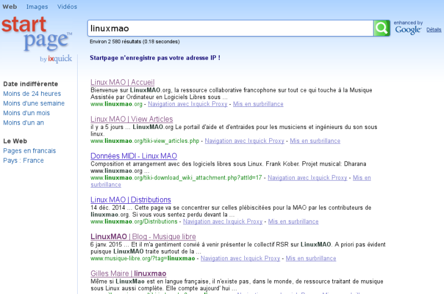Open the 'Linux MAO | Accueil' result
The width and height of the screenshot is (444, 294).
[x=122, y=82]
